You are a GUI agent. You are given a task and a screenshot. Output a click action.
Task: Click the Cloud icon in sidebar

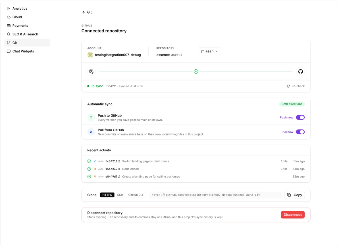[9, 17]
